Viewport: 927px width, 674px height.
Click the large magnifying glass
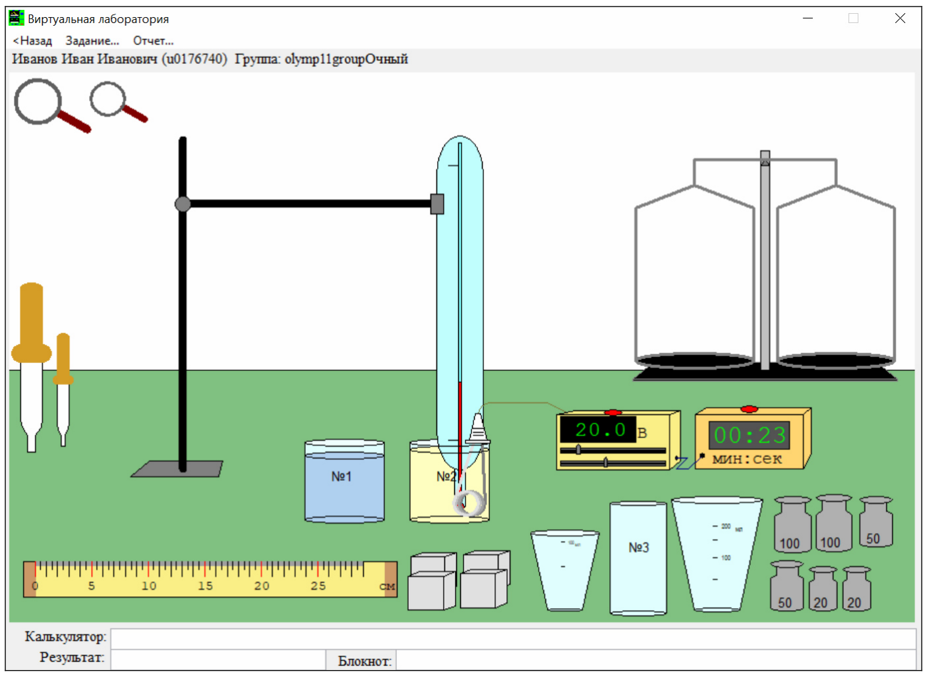coord(51,105)
